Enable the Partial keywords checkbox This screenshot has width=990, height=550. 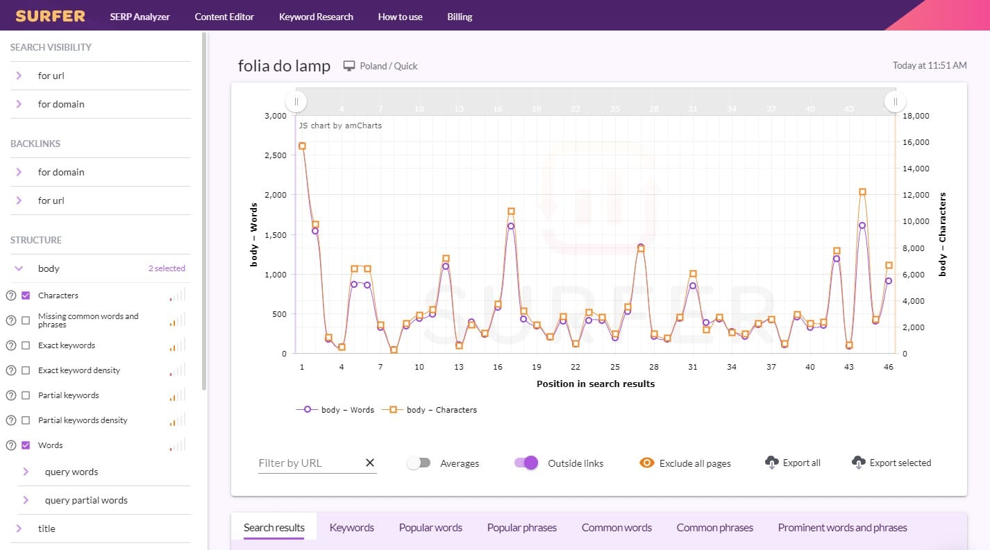(x=26, y=395)
